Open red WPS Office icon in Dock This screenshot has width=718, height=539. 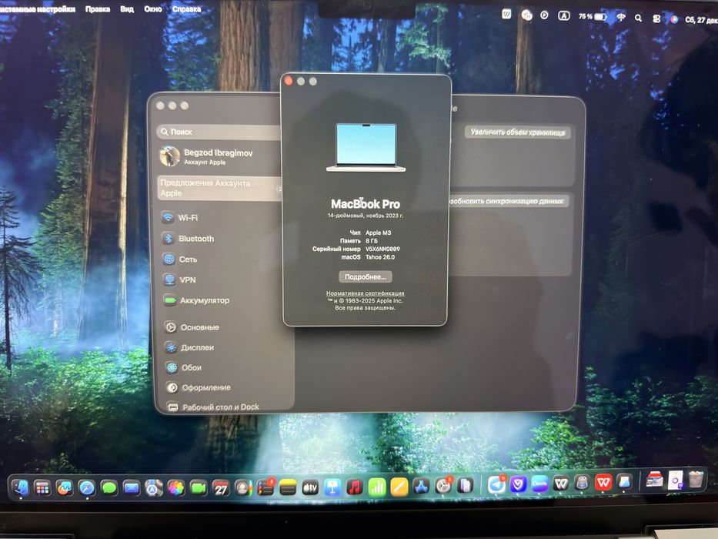[603, 482]
